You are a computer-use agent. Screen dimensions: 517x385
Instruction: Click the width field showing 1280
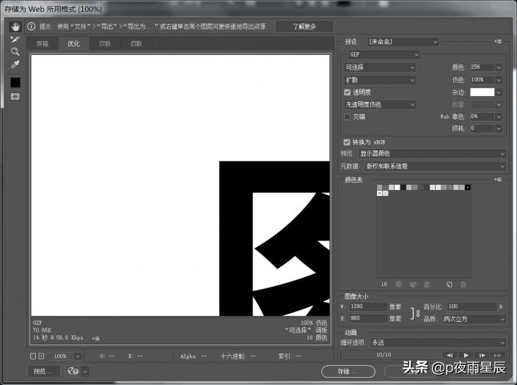368,307
